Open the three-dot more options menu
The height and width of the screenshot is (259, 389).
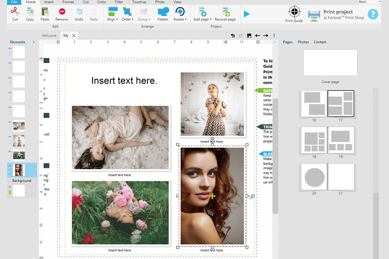(274, 36)
